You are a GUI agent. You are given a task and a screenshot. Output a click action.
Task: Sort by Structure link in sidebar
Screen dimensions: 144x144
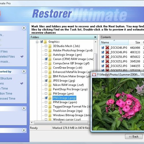tap(6, 78)
